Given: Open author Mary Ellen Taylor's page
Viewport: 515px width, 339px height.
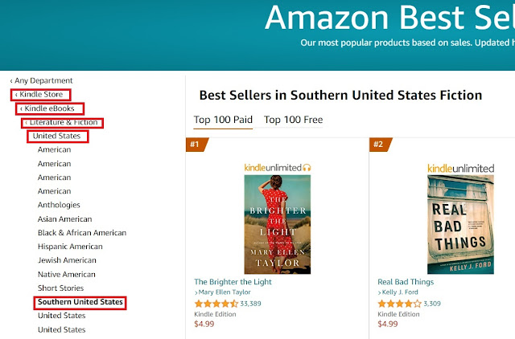Looking at the screenshot, I should [234, 293].
